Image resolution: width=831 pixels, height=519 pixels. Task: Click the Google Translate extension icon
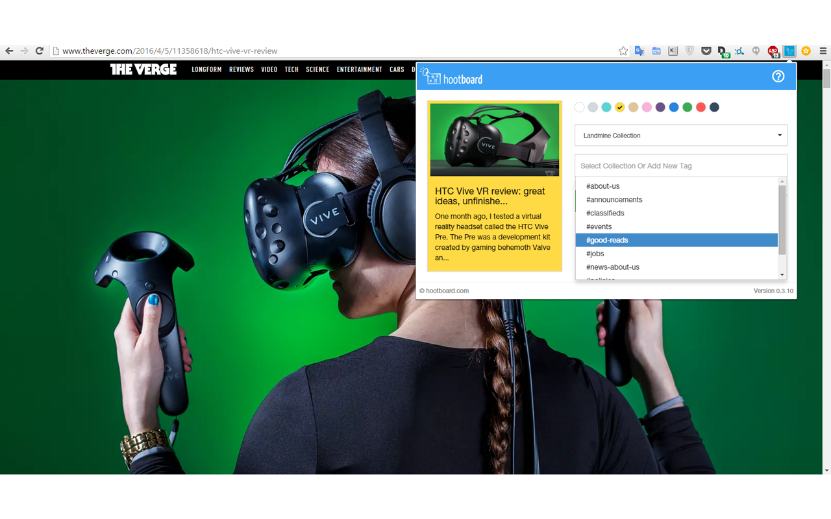(639, 51)
